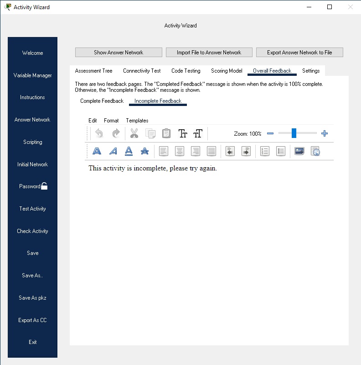
Task: Click Password in the sidebar
Action: 30,186
